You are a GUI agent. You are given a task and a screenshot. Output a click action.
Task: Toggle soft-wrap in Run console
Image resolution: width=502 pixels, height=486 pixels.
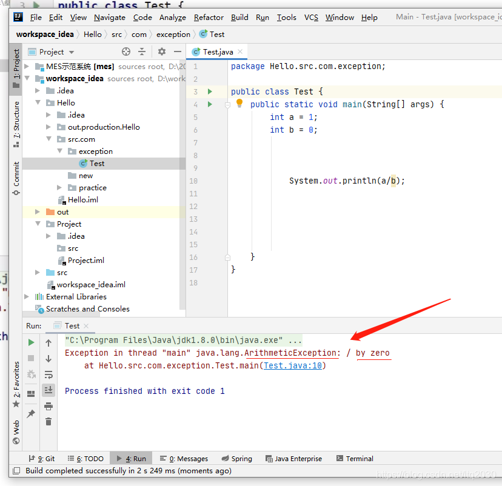coord(49,374)
